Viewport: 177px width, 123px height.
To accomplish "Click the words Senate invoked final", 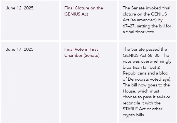I will click(151, 8).
